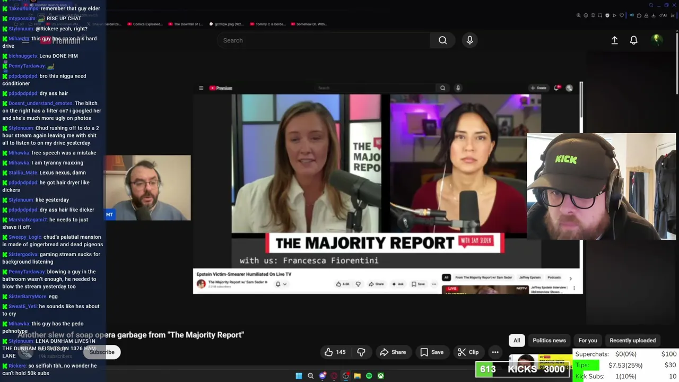Open the upload video icon
This screenshot has width=679, height=382.
tap(614, 40)
